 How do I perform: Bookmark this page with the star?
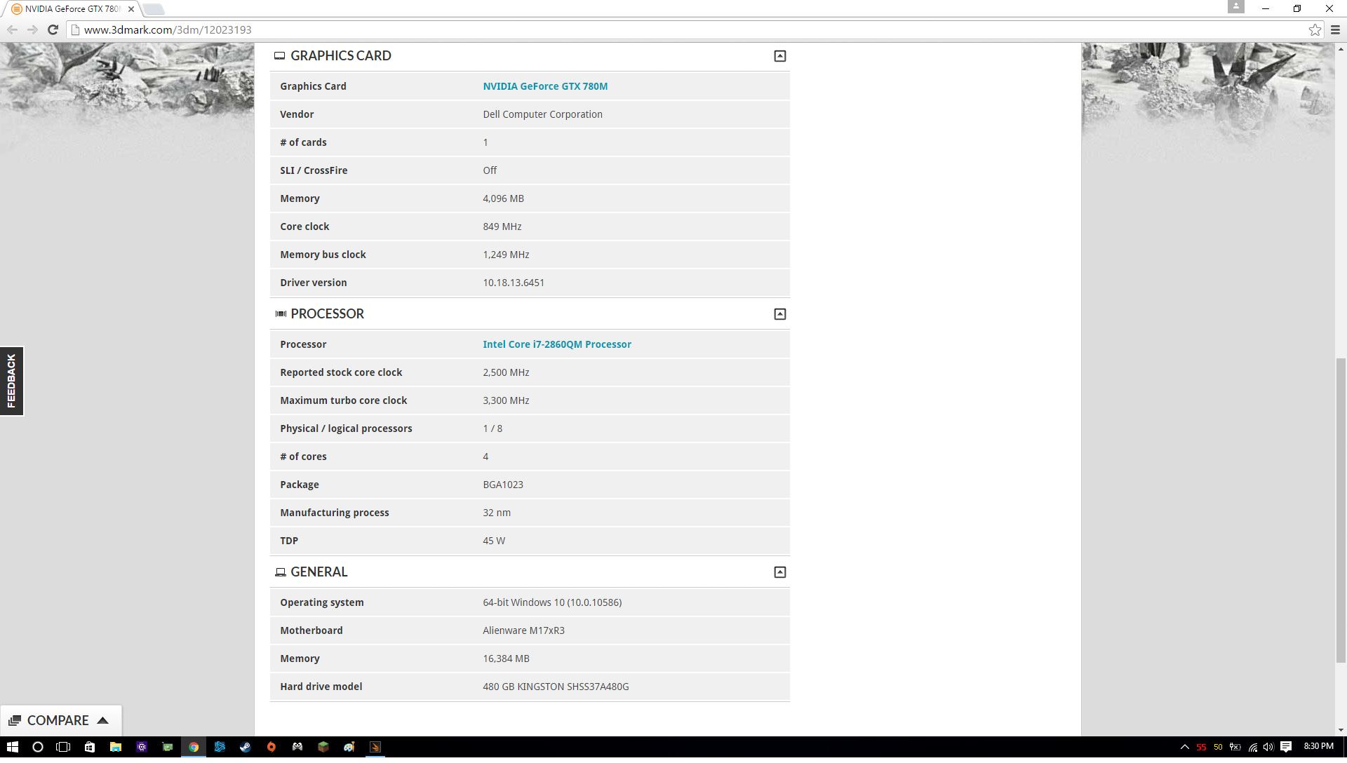point(1315,29)
